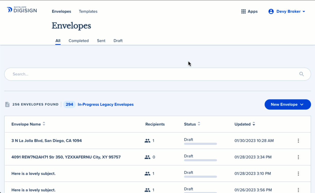Open envelope 4091 REW7N2AH71 Str 350

point(66,157)
